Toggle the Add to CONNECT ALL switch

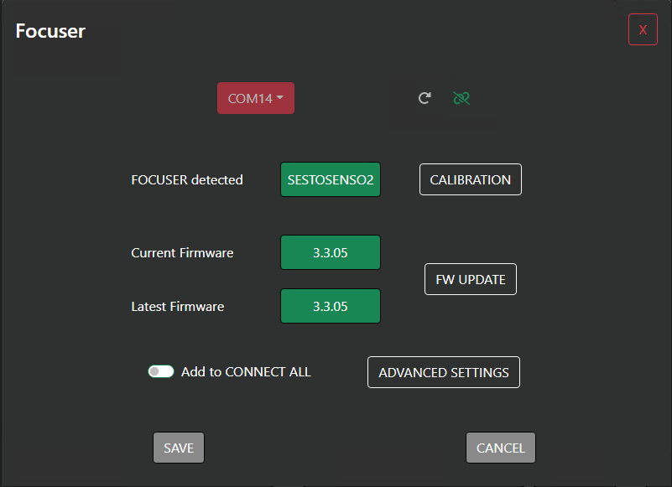pos(161,371)
